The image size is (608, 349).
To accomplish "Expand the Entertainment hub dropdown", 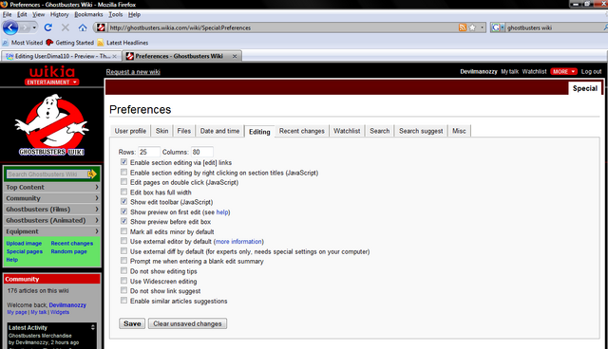I will point(51,82).
